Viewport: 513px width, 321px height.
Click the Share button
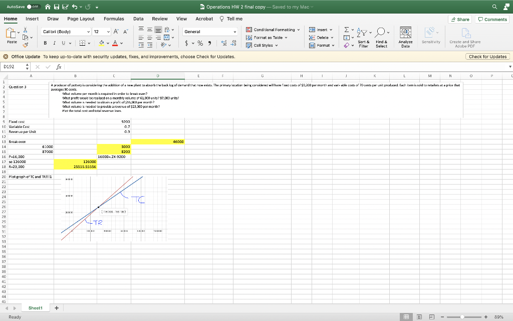[x=459, y=19]
